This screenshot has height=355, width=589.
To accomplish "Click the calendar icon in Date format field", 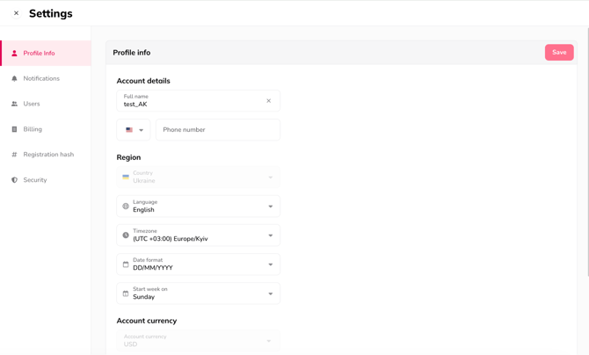I will (x=126, y=264).
